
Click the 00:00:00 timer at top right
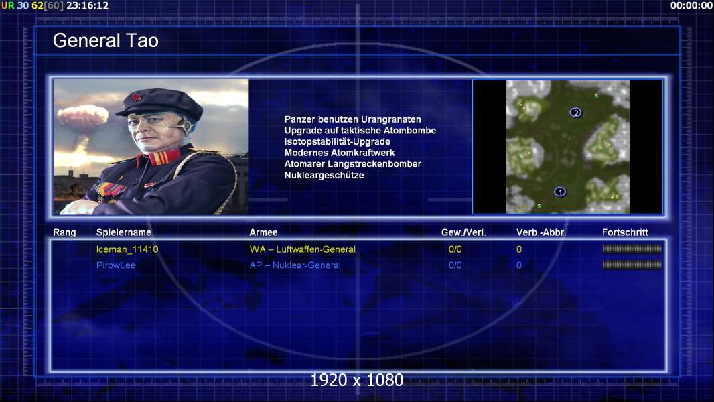(x=691, y=6)
